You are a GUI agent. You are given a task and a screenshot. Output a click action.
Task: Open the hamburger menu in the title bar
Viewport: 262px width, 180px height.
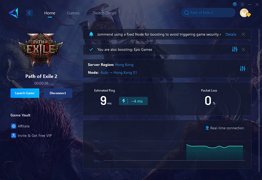click(242, 4)
